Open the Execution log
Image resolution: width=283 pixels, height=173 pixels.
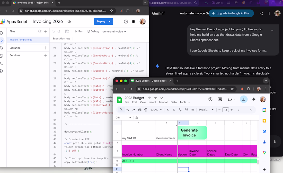coord(61,38)
